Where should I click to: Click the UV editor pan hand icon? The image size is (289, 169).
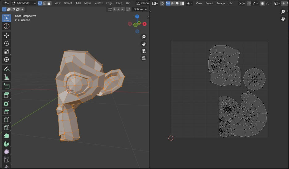pos(283,19)
